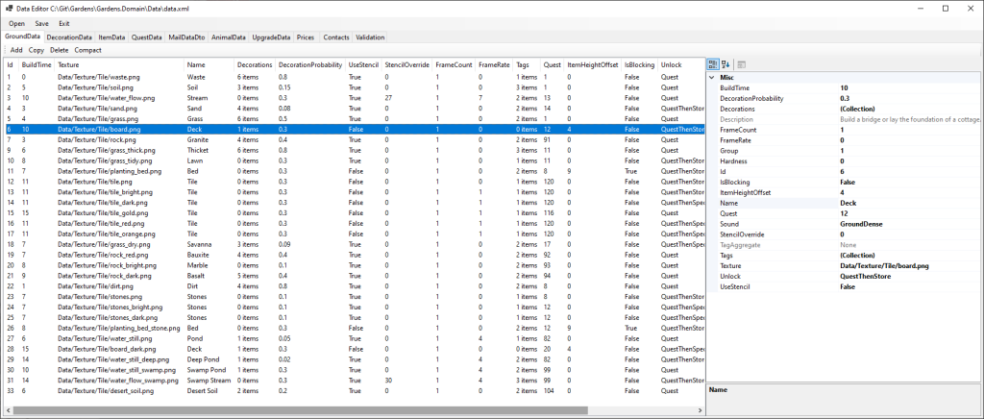Go to the Validation tab

(370, 37)
